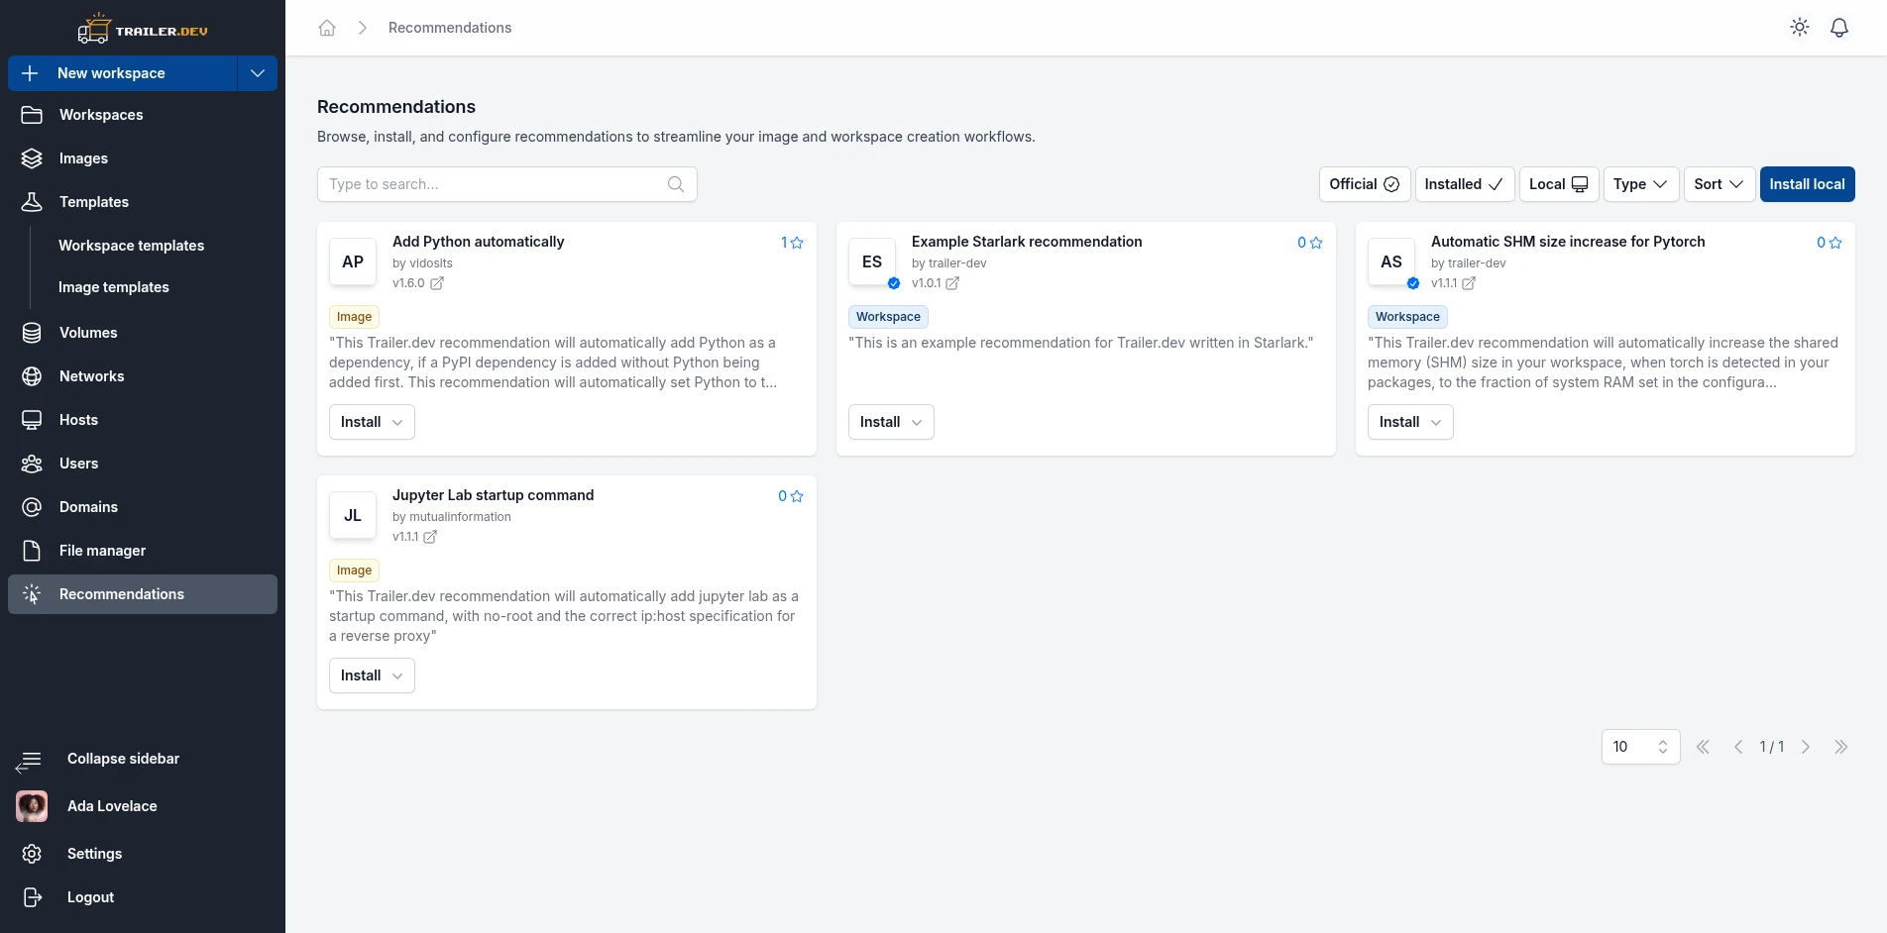Go to next page arrow
Screen dimensions: 1887x933
[x=1806, y=747]
